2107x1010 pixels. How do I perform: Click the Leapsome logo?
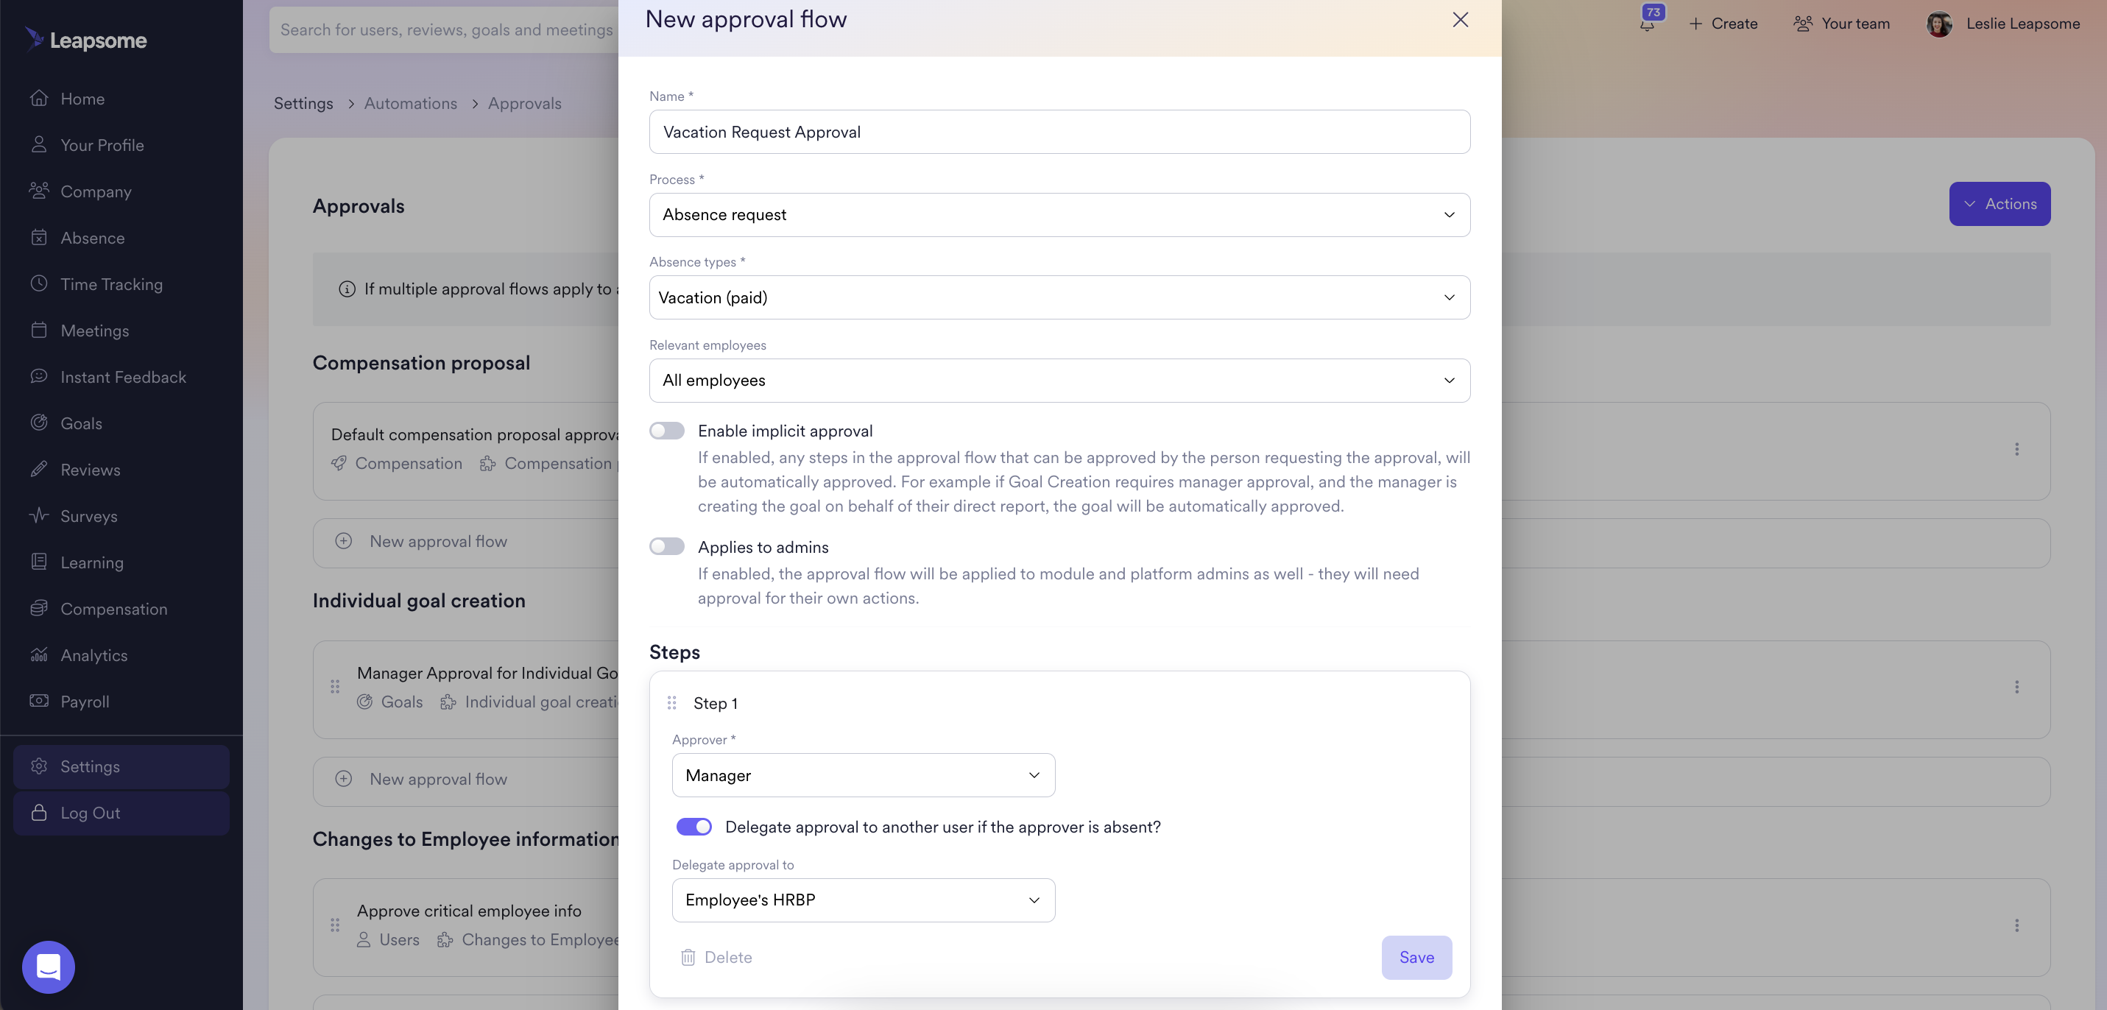[87, 39]
